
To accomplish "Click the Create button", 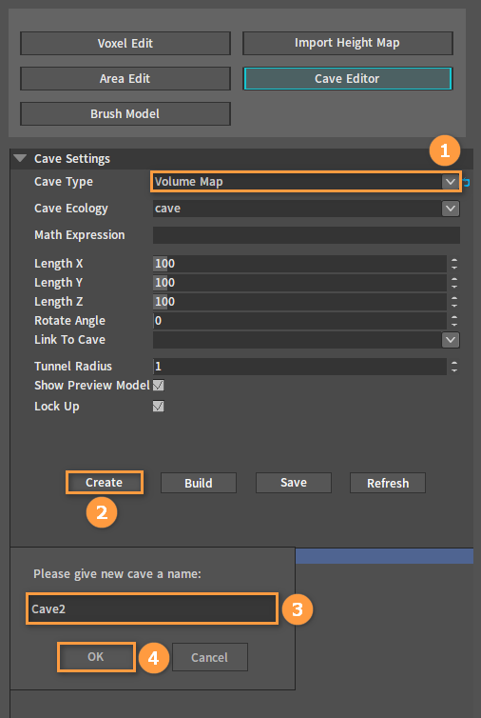I will tap(105, 483).
